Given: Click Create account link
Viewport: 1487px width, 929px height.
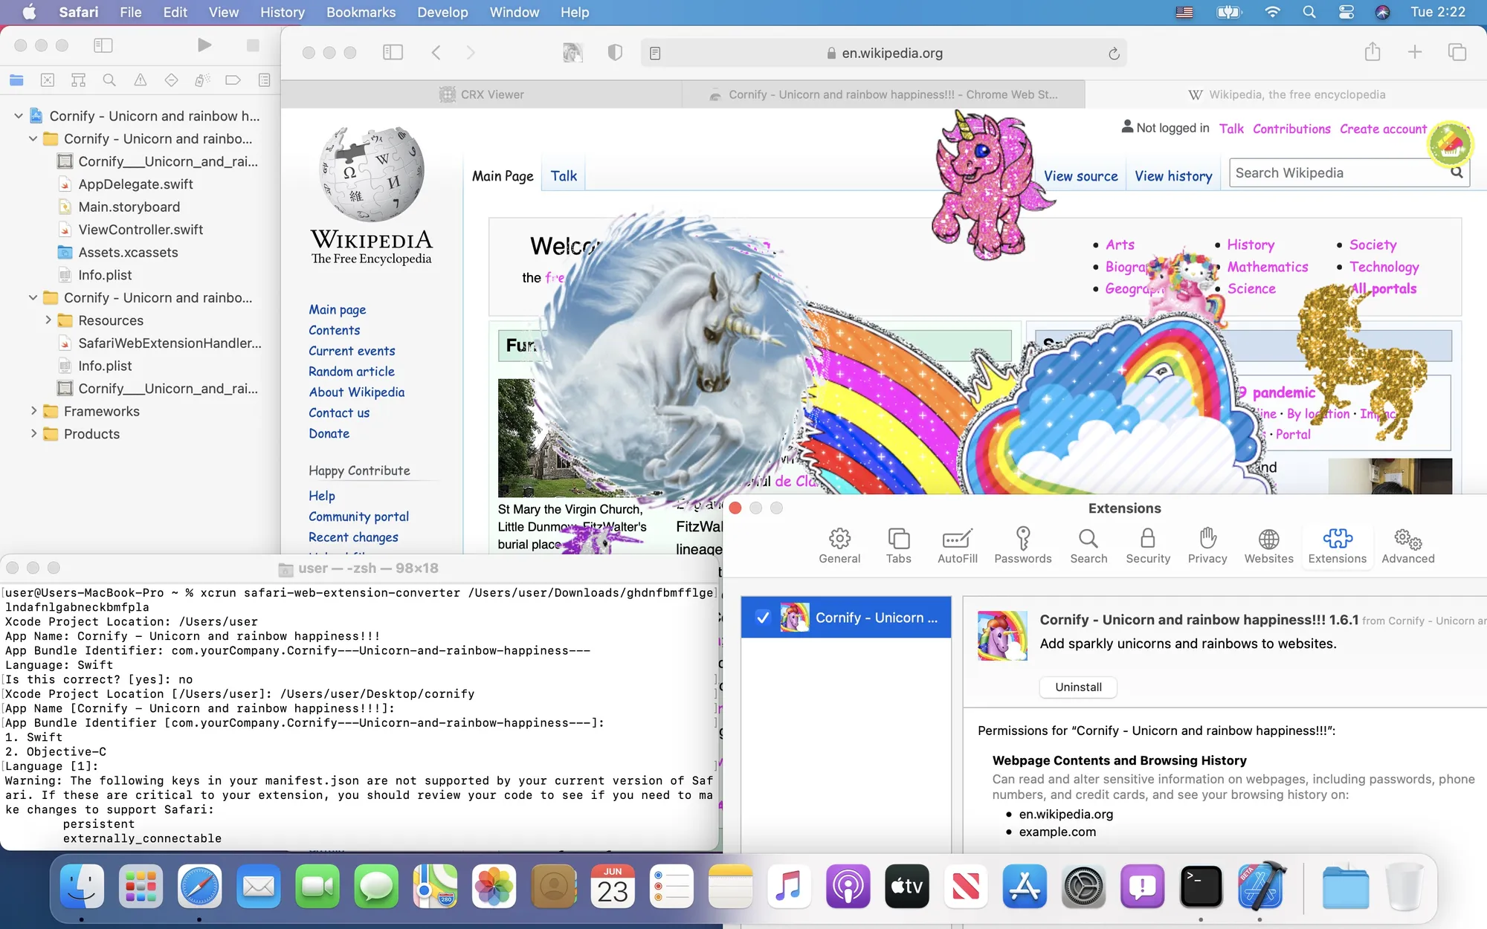Looking at the screenshot, I should click(x=1383, y=129).
